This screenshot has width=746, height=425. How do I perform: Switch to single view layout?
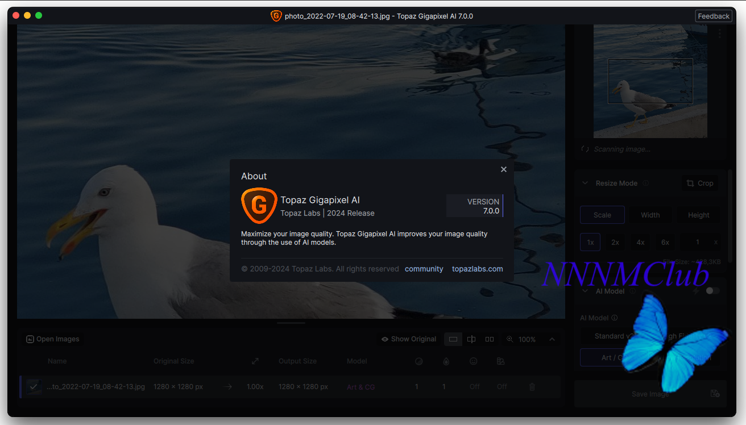pyautogui.click(x=453, y=339)
